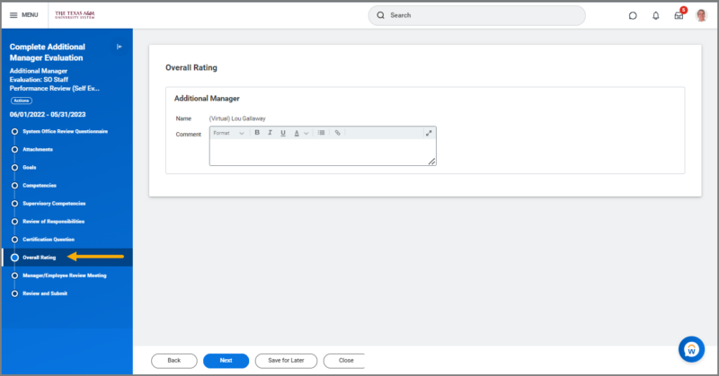Click the Back button
Viewport: 719px width, 376px height.
pyautogui.click(x=174, y=361)
